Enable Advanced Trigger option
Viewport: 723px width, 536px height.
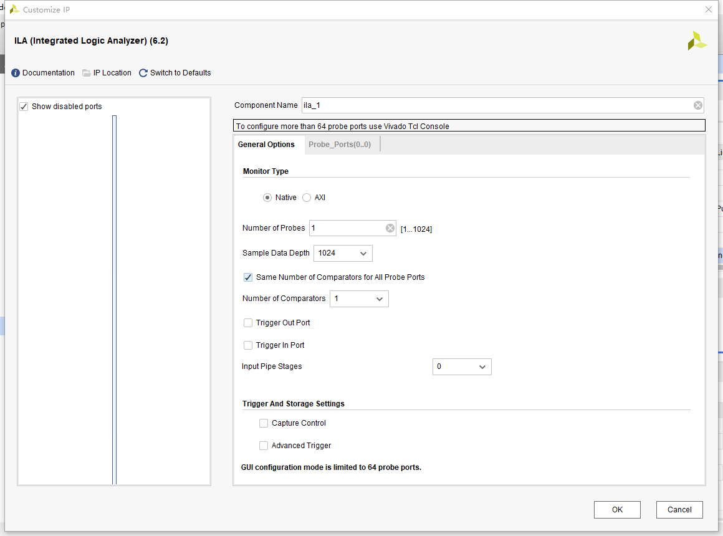[x=264, y=446]
